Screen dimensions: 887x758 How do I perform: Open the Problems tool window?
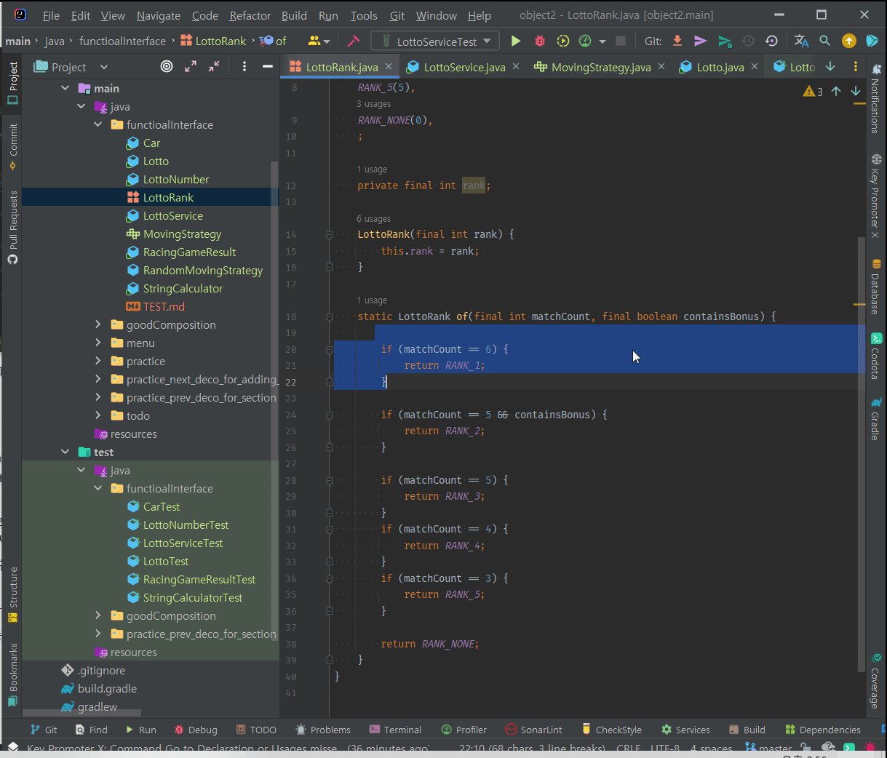pos(323,730)
